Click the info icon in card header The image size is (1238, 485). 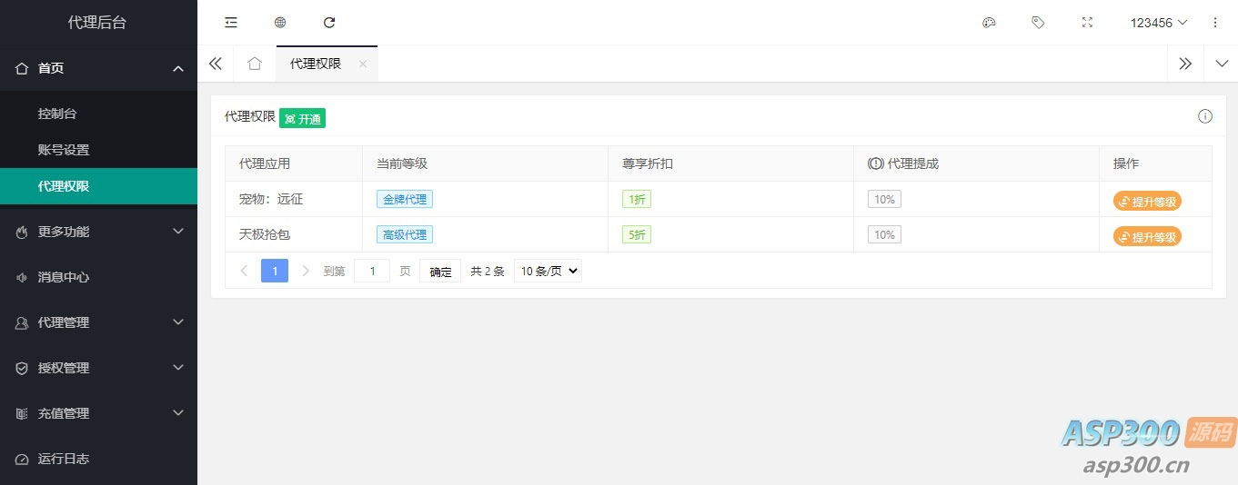click(1205, 116)
